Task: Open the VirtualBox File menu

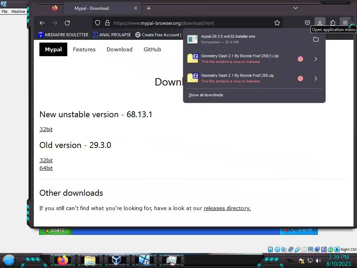Action: tap(5, 12)
